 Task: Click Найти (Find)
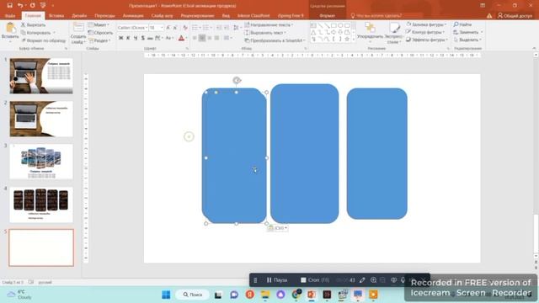tap(462, 24)
